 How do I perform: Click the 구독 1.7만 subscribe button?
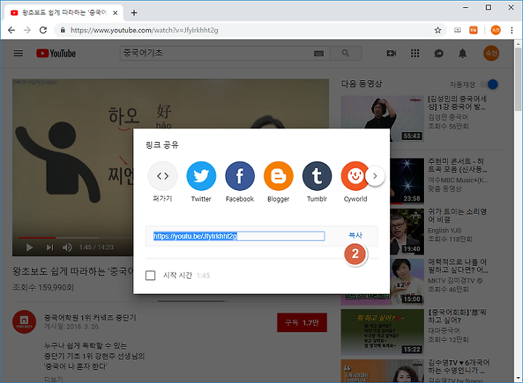click(x=302, y=323)
